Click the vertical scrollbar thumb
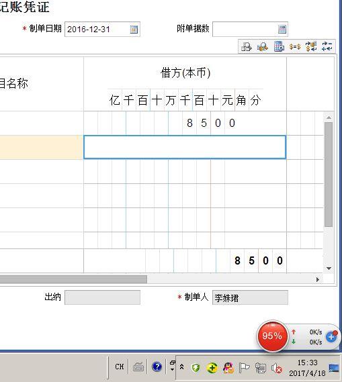Image resolution: width=342 pixels, height=382 pixels. coord(329,175)
